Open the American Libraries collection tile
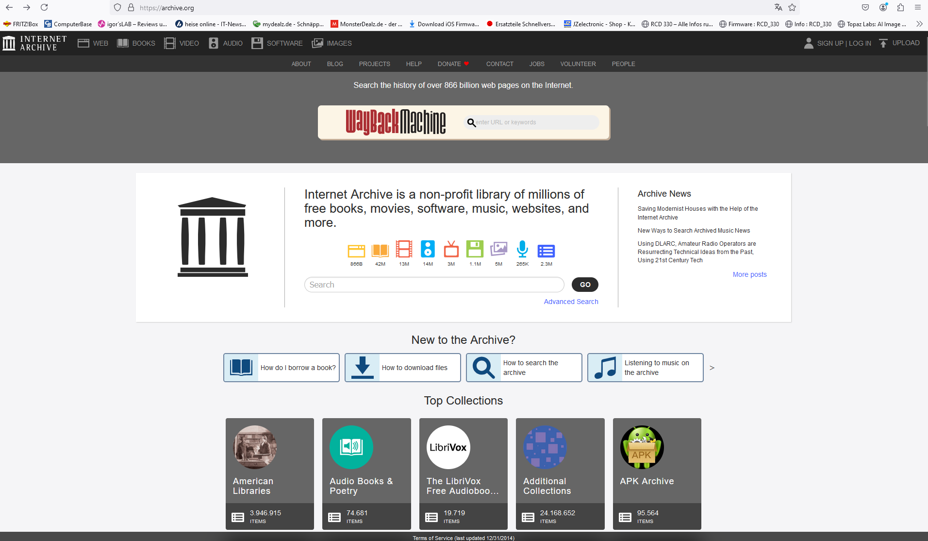The height and width of the screenshot is (541, 928). click(270, 473)
